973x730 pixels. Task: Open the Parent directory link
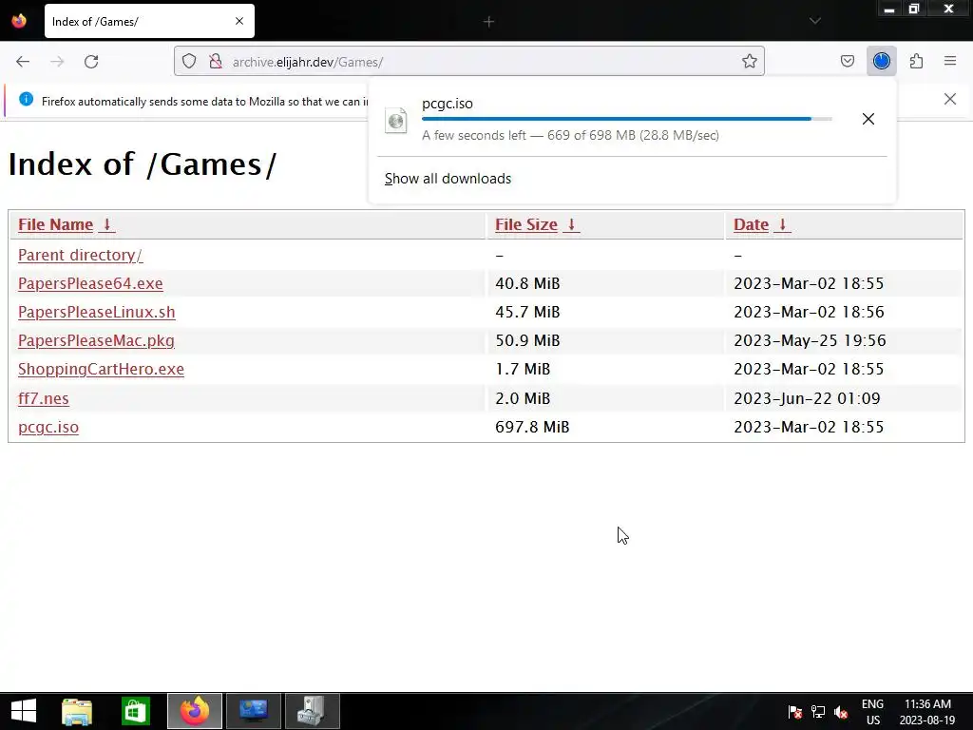[80, 255]
